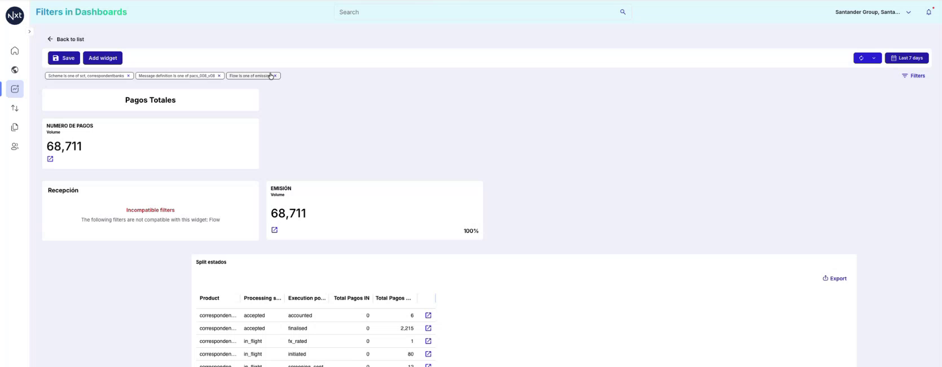Sort by Total Pagos IN column
Viewport: 942px width, 367px height.
351,298
